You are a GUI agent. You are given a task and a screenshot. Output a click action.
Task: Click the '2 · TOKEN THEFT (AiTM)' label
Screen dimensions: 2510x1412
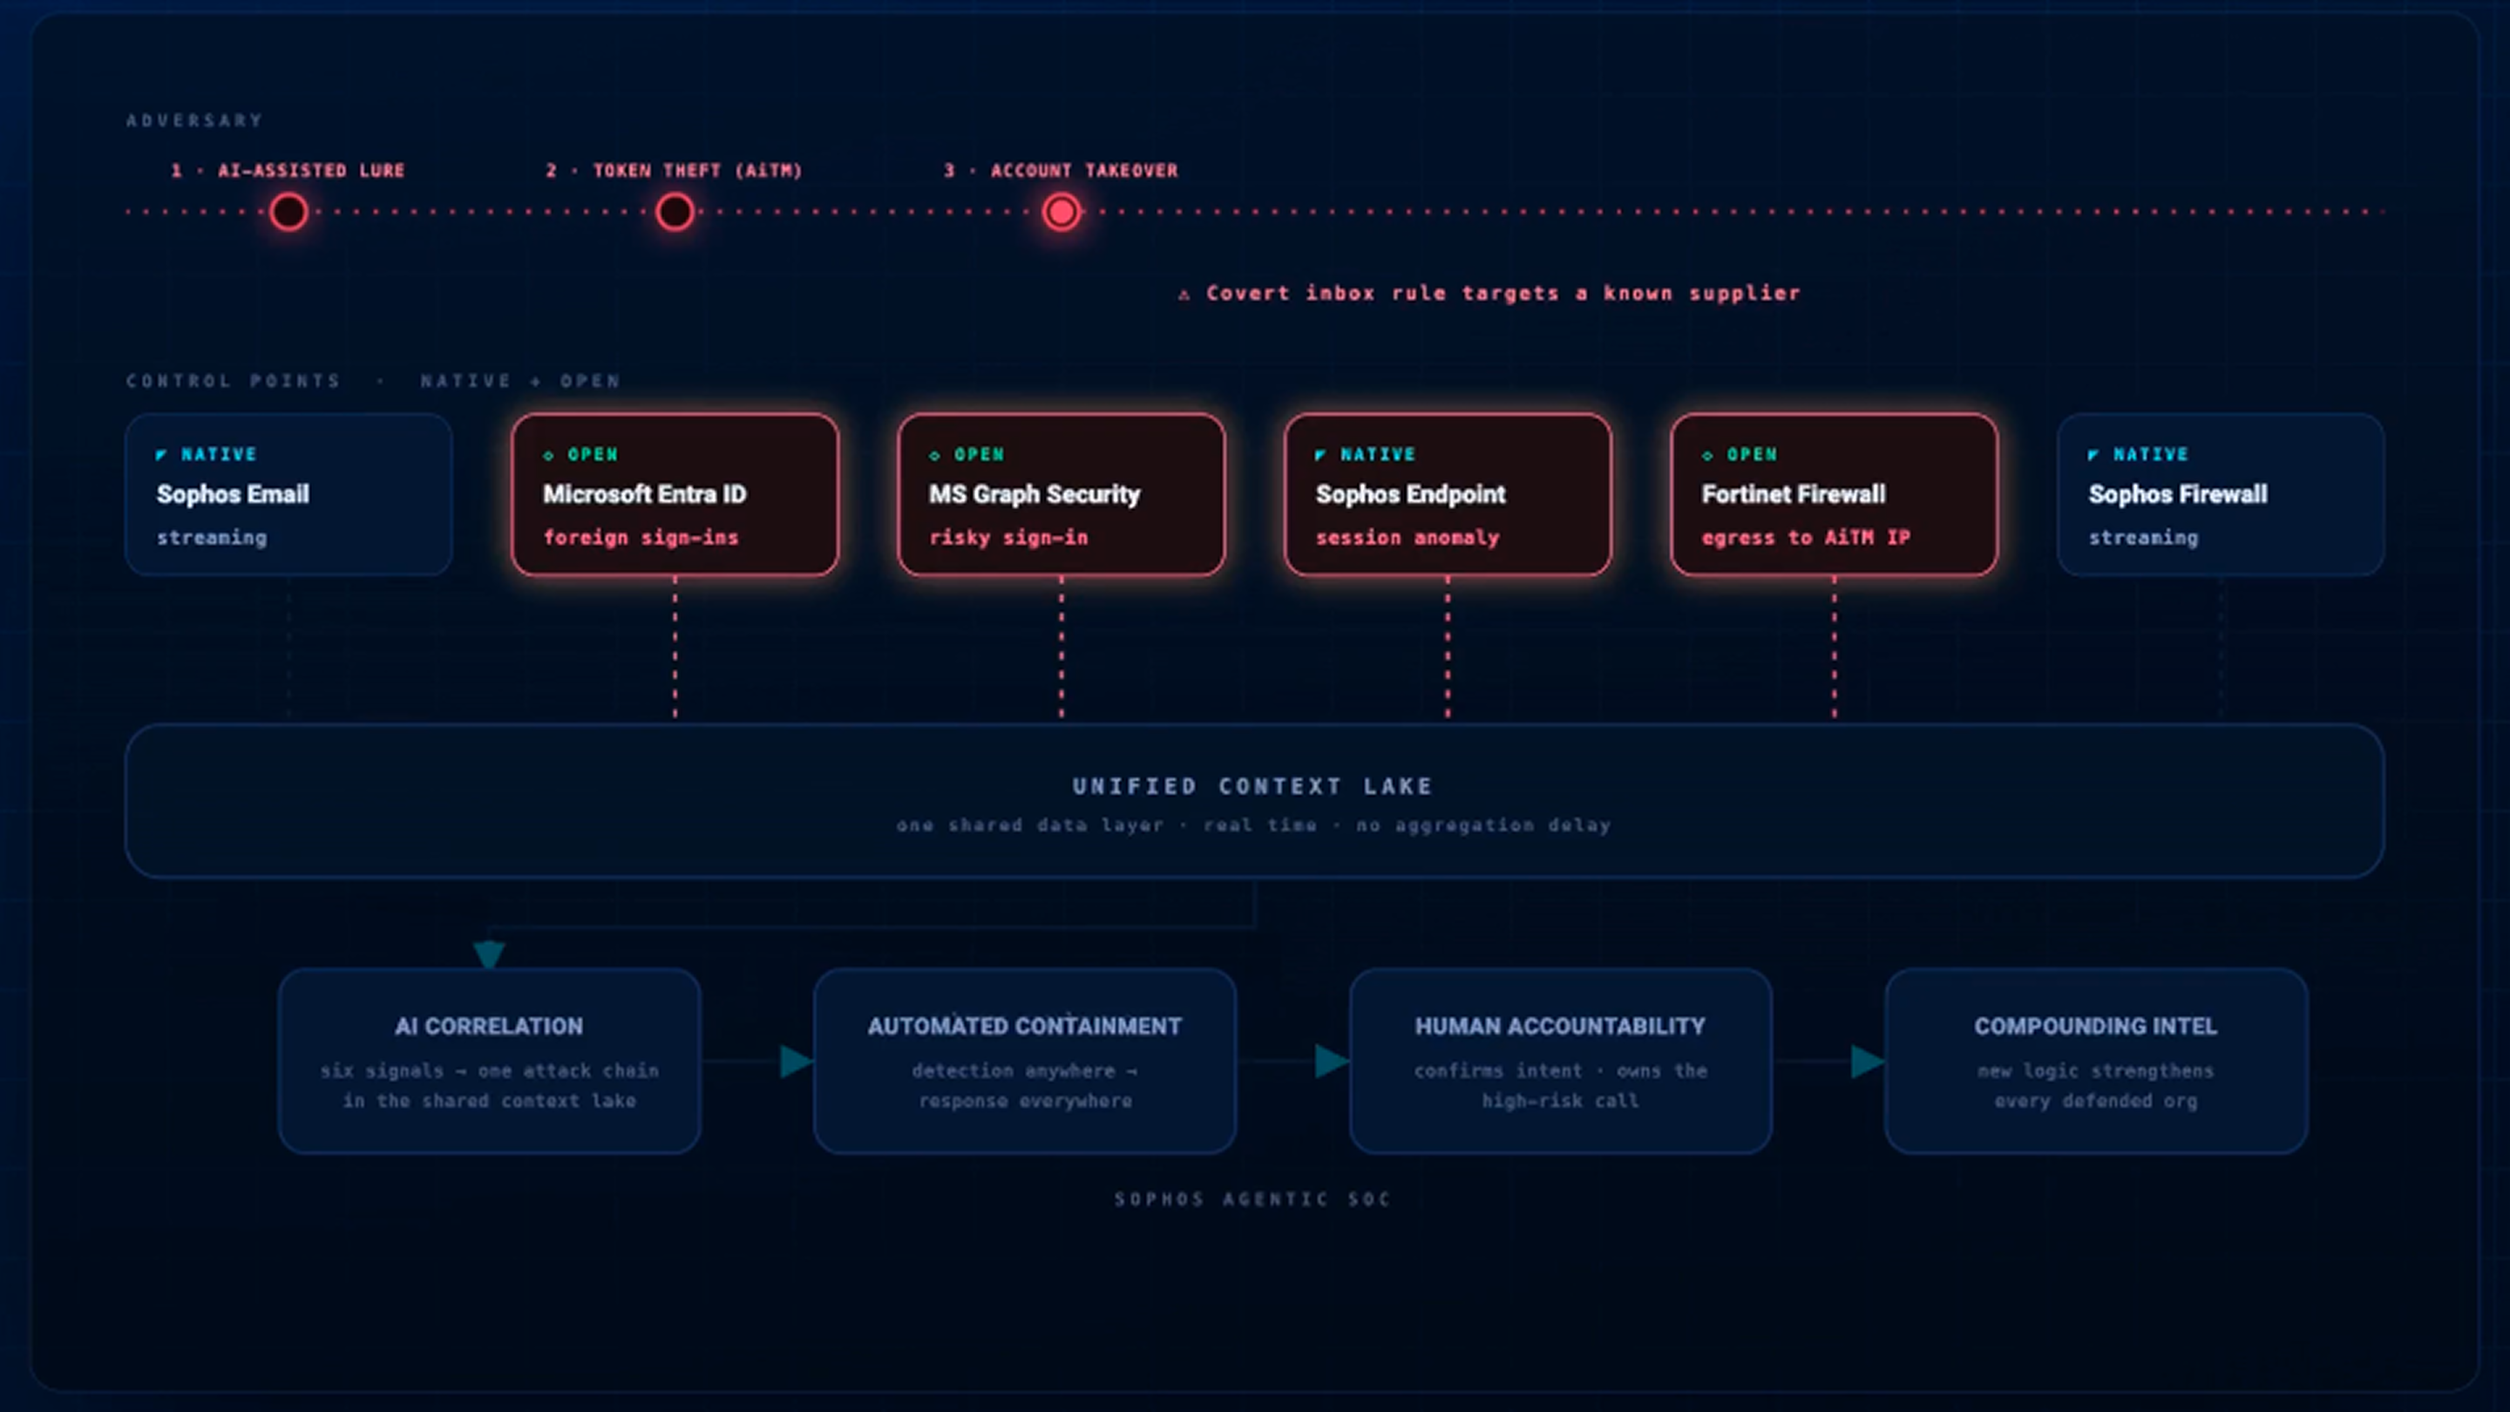point(674,171)
